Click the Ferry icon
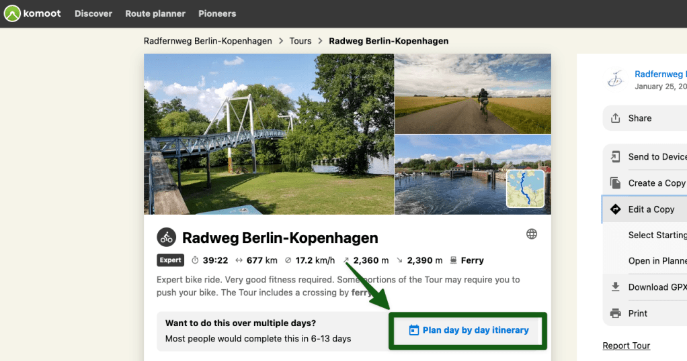687x361 pixels. click(x=454, y=260)
